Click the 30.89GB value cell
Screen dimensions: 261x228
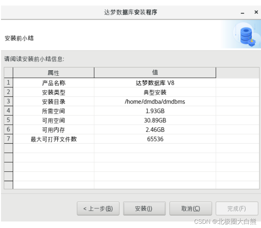[155, 120]
